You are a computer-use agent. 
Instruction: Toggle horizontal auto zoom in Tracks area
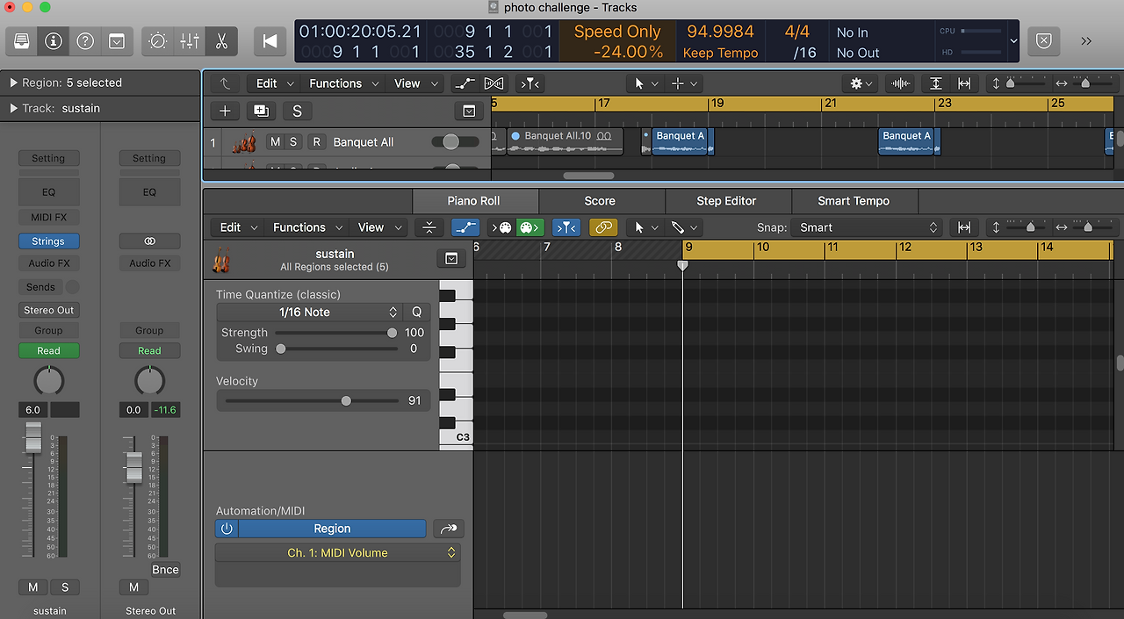point(964,83)
